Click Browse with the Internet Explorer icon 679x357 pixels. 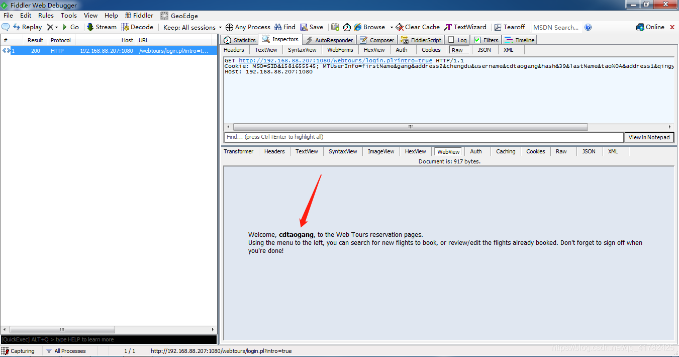tap(369, 27)
